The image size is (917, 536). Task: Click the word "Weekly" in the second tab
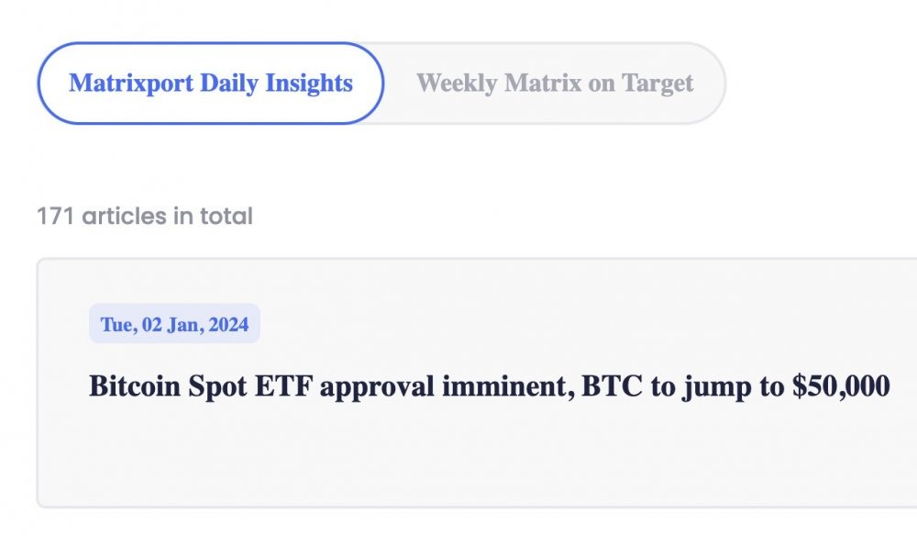[x=455, y=84]
